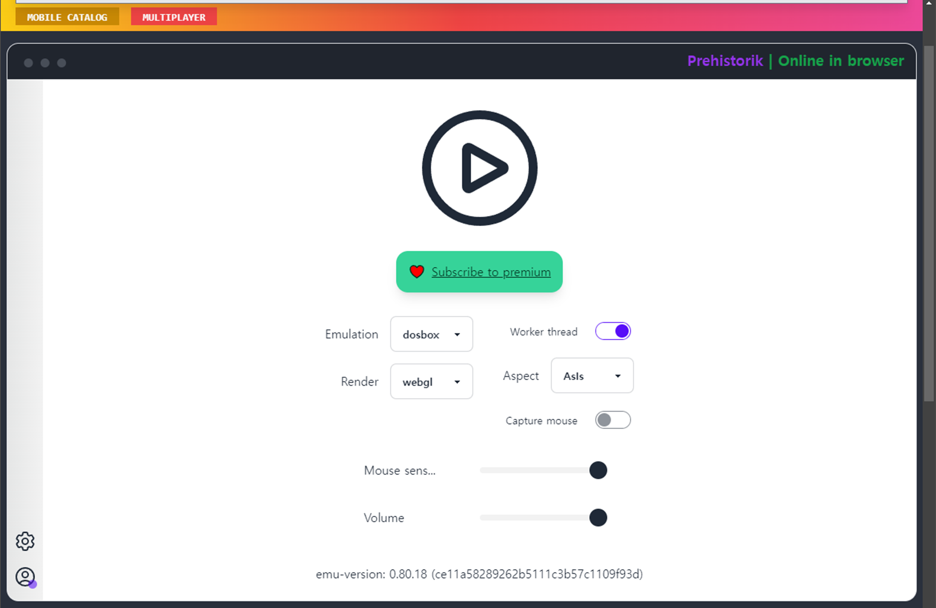
Task: Click the red heart icon
Action: click(x=417, y=272)
